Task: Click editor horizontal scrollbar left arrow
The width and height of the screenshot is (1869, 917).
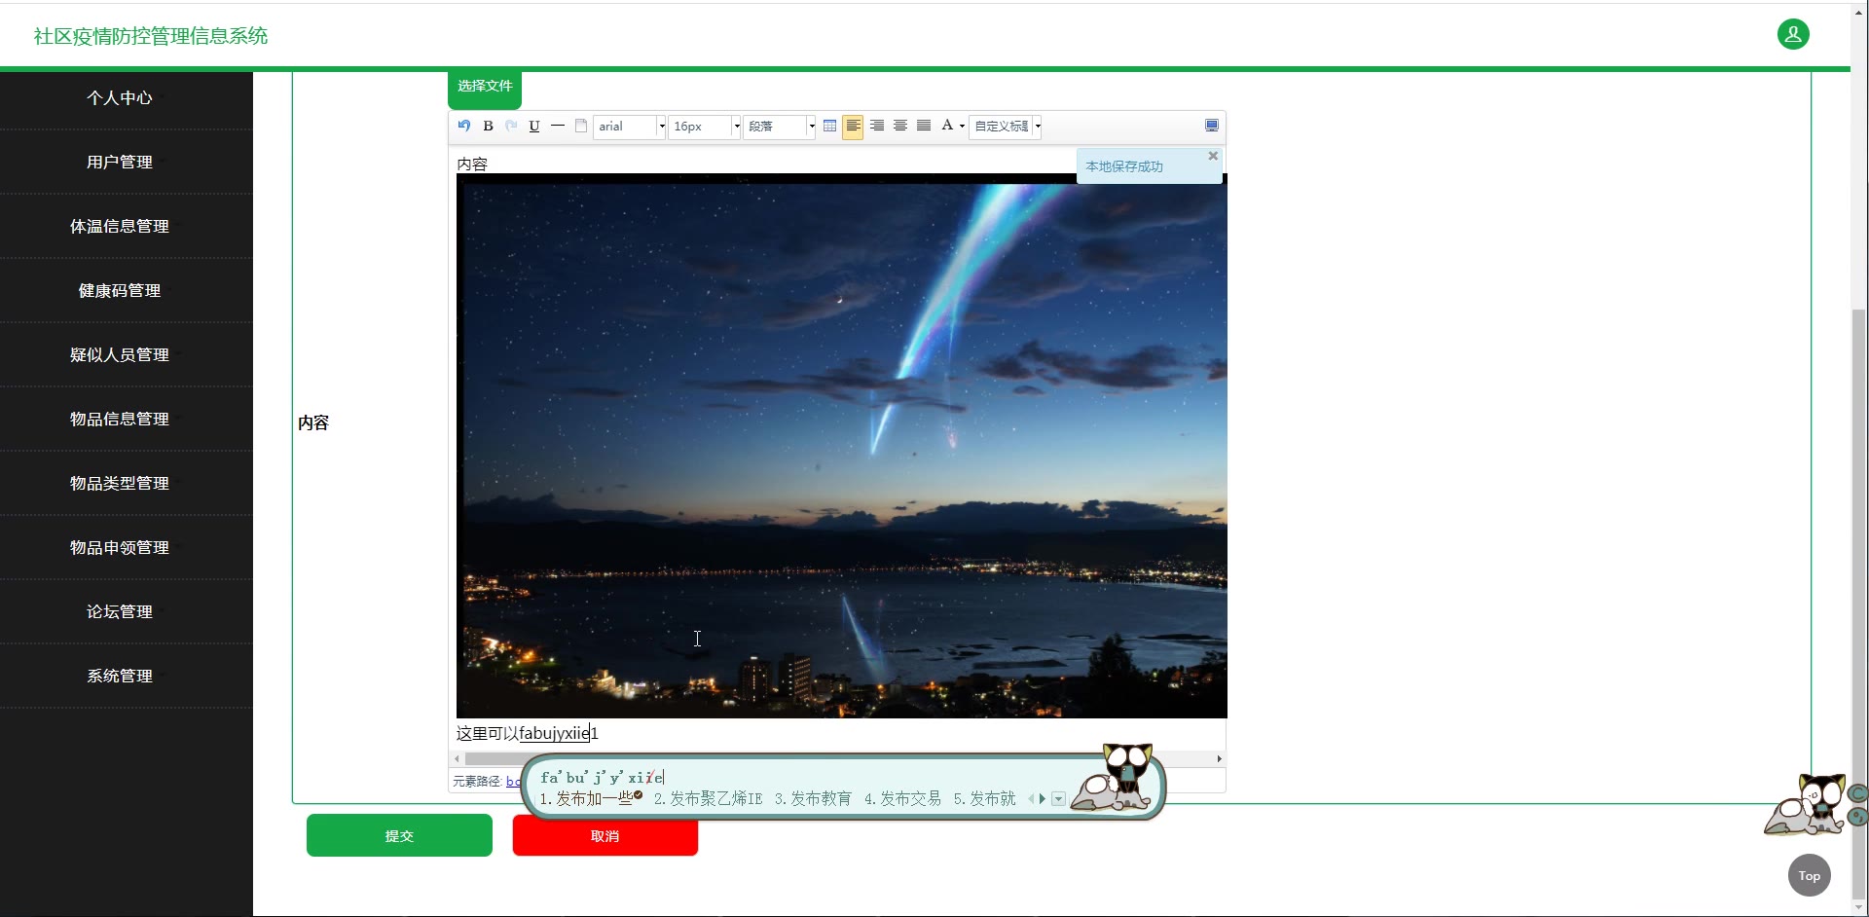Action: tap(457, 758)
